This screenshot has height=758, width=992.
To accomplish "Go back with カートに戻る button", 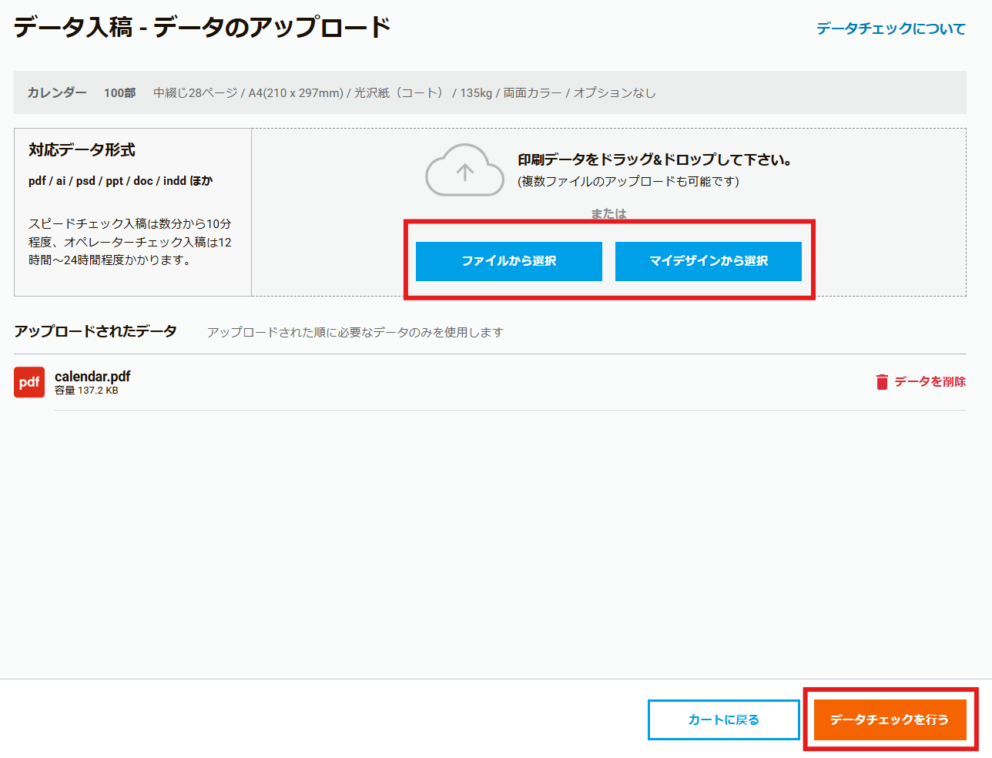I will click(x=723, y=719).
